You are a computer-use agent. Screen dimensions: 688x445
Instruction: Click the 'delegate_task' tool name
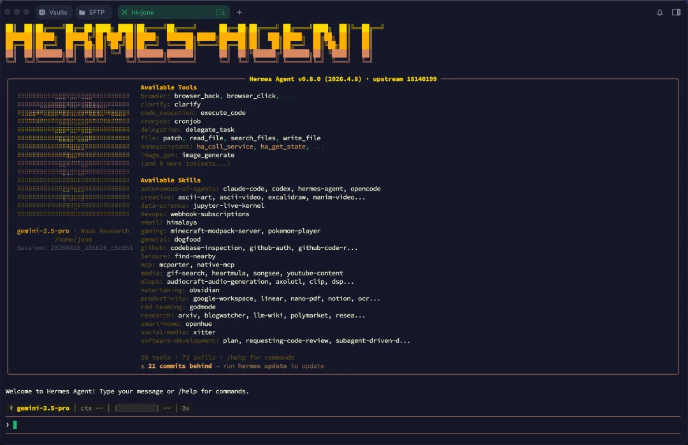point(210,129)
